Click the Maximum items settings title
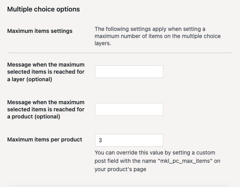This screenshot has width=240, height=187. 40,31
